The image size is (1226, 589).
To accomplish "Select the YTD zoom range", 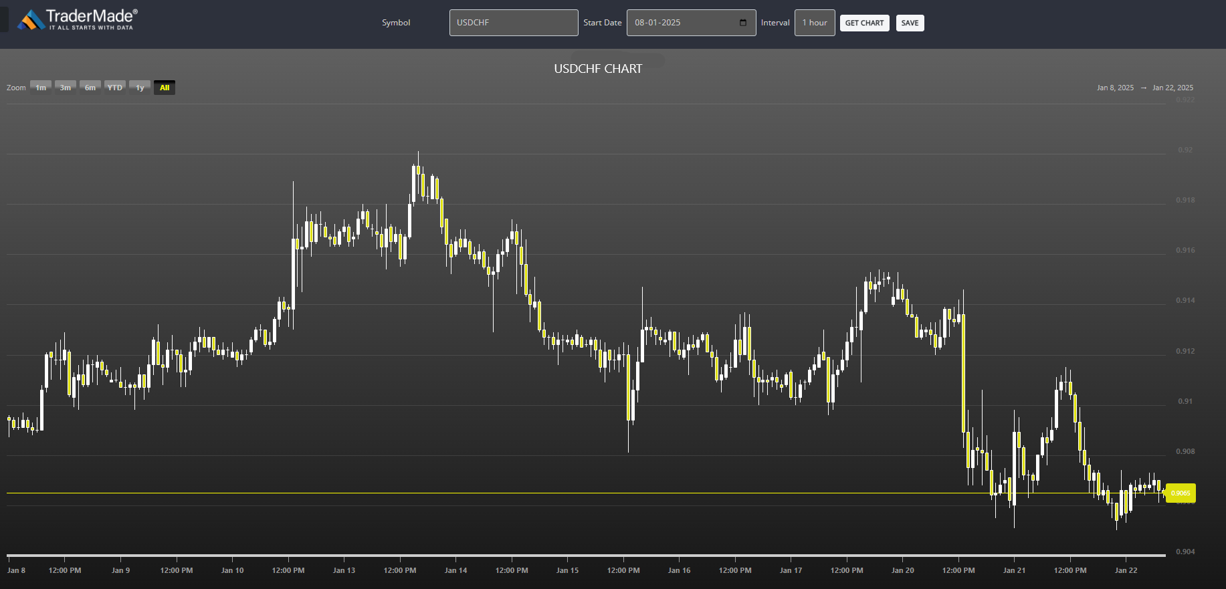I will [x=115, y=88].
